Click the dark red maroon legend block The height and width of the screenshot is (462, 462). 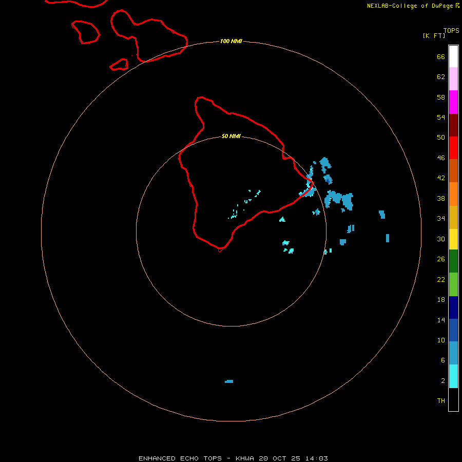pyautogui.click(x=453, y=126)
